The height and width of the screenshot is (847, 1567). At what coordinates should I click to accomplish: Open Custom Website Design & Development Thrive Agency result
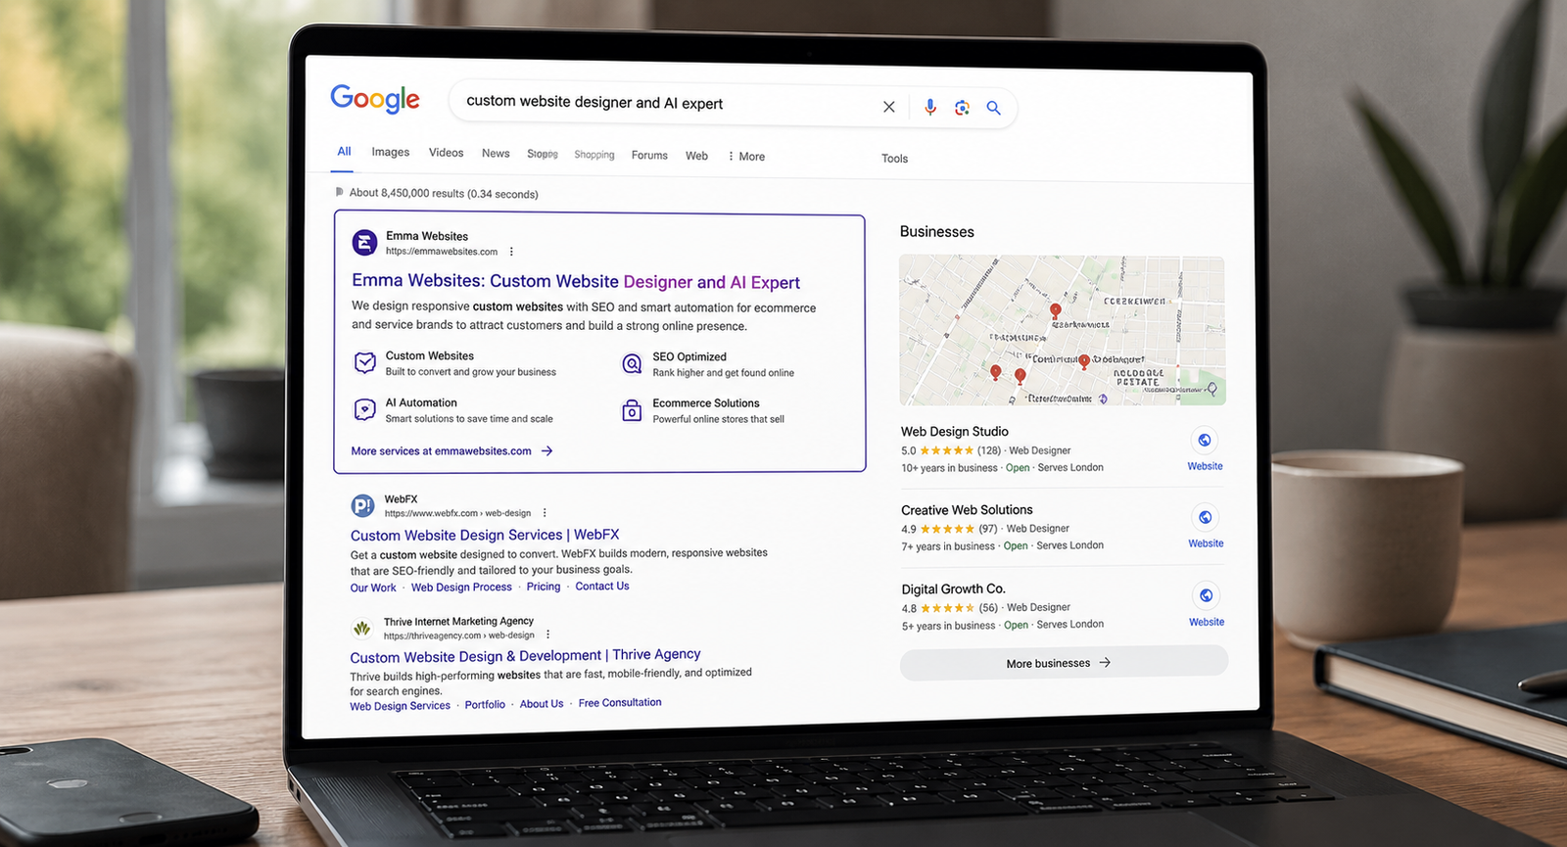[x=525, y=656]
